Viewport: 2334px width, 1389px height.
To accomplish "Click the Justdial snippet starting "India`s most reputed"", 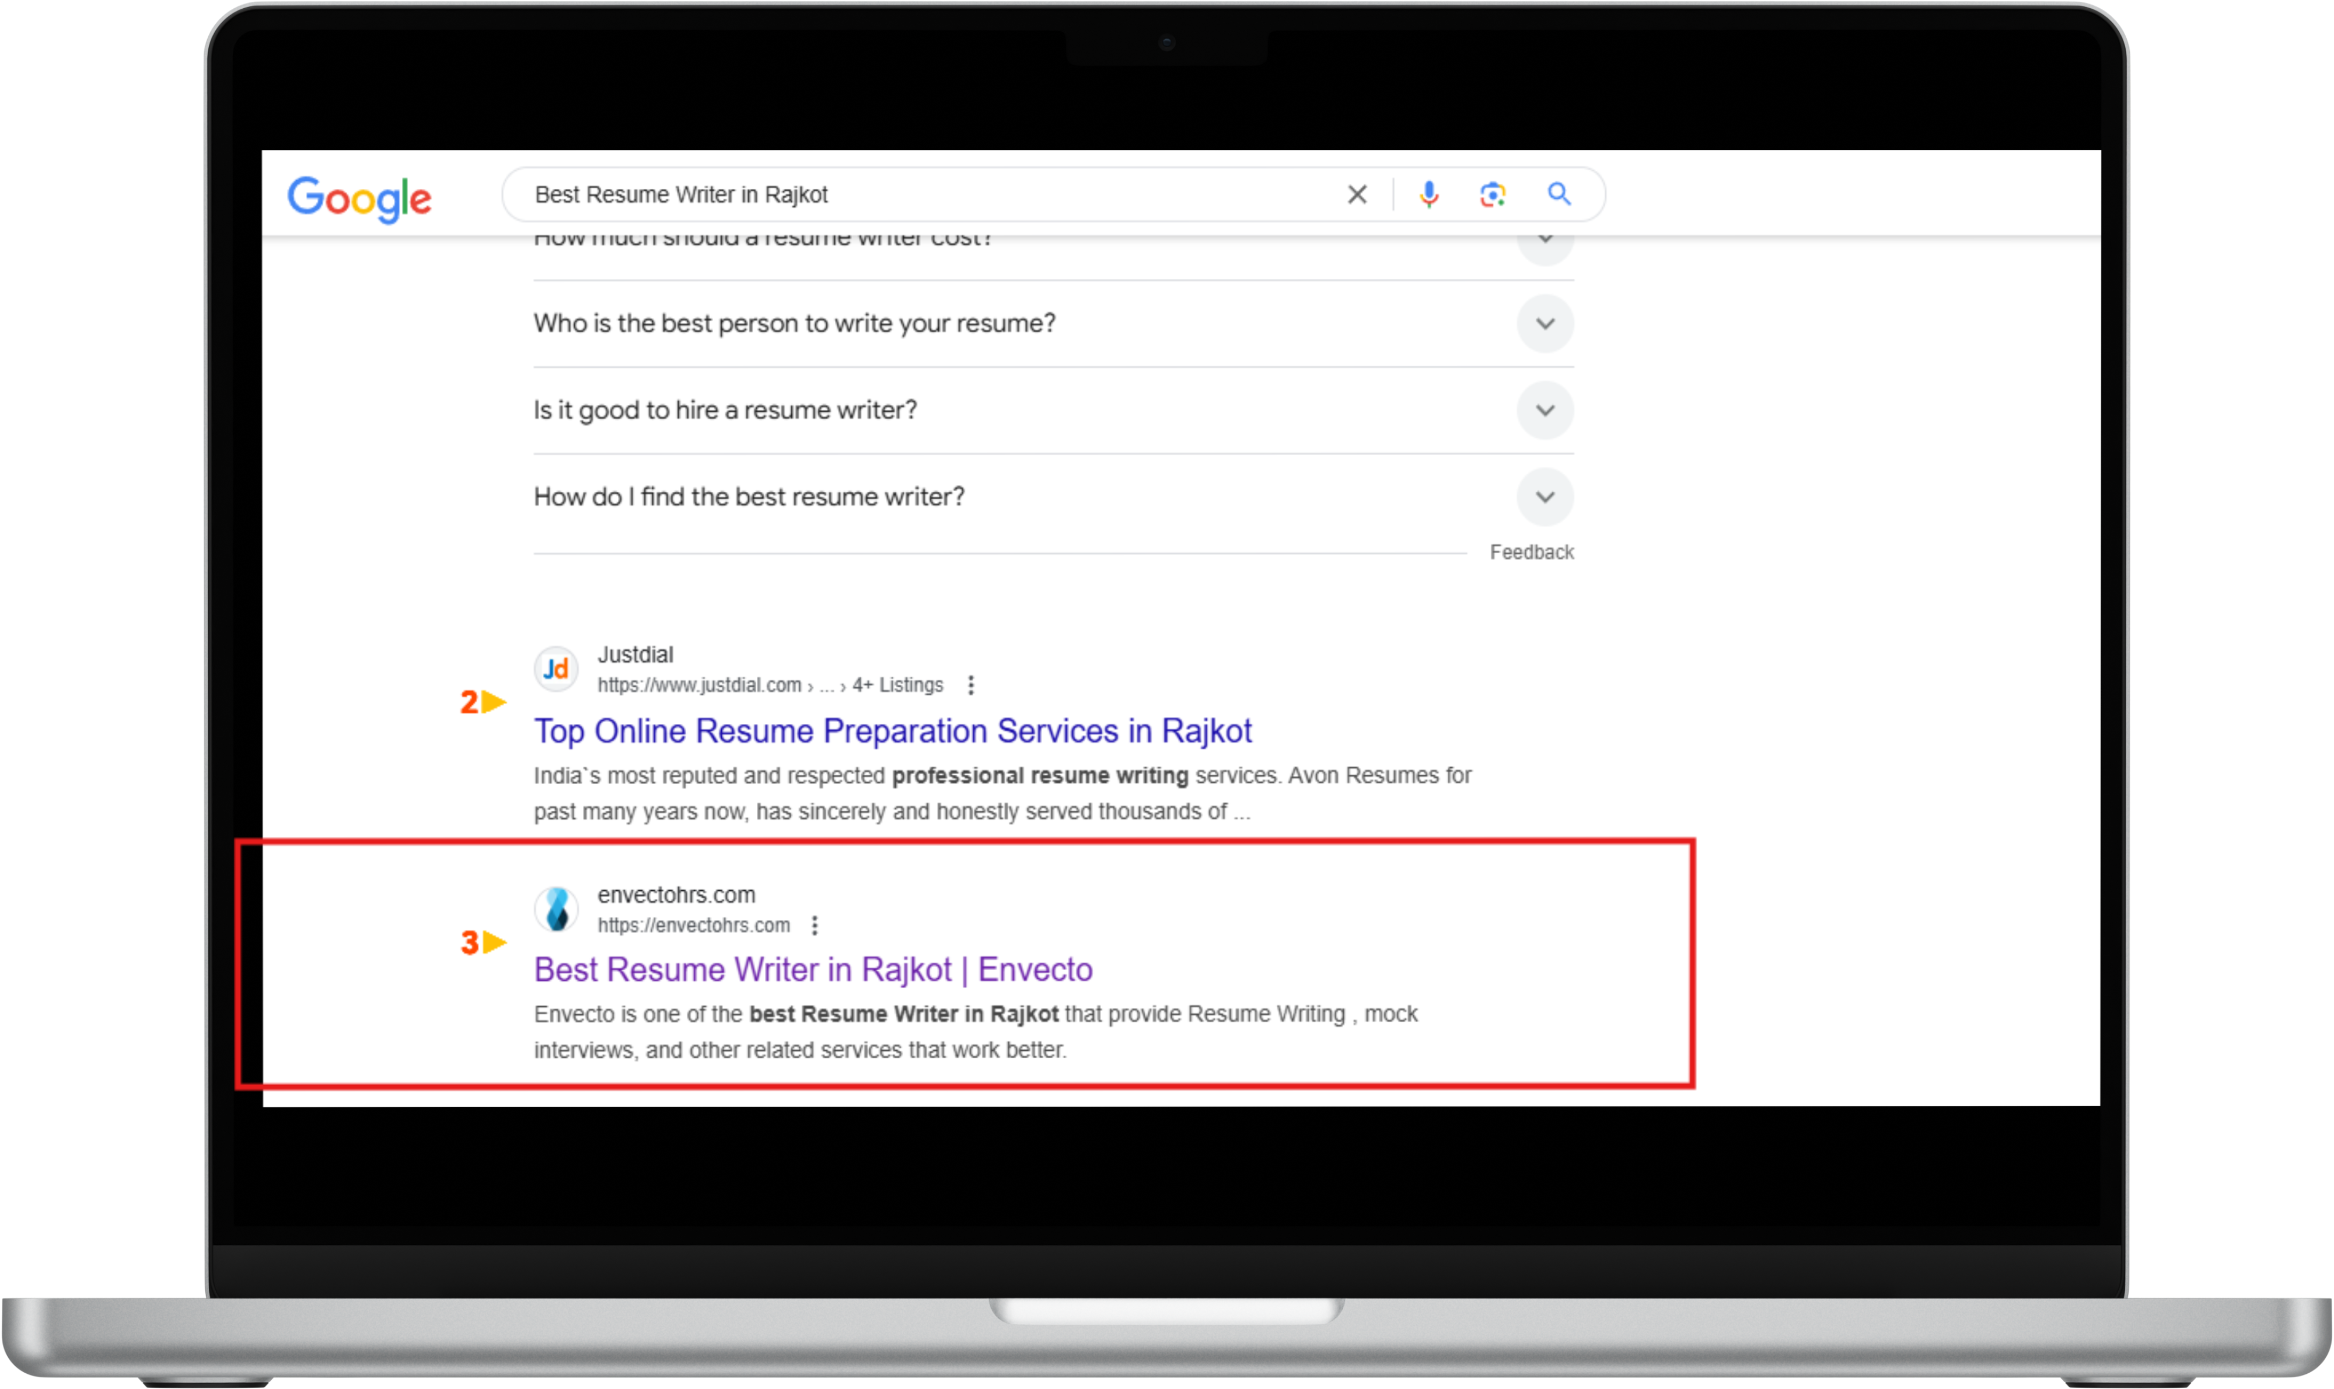I will (x=1002, y=794).
